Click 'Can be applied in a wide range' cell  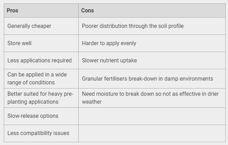37,79
